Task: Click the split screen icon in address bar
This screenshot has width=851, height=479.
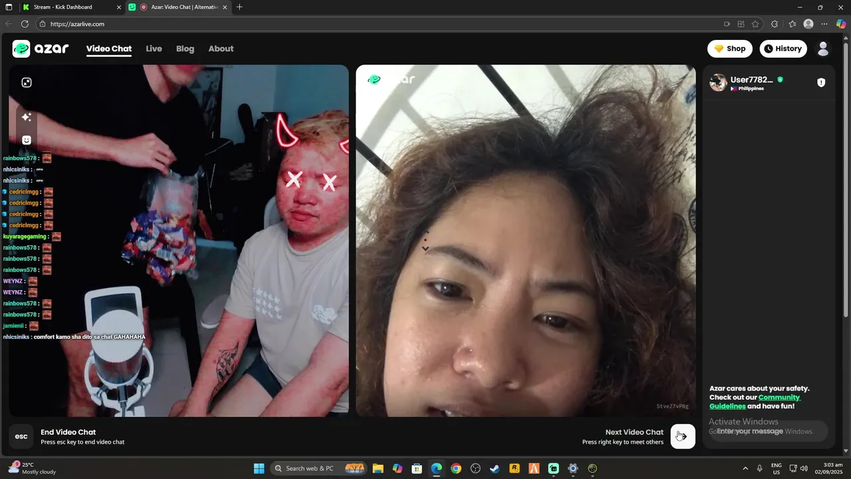Action: pos(741,24)
